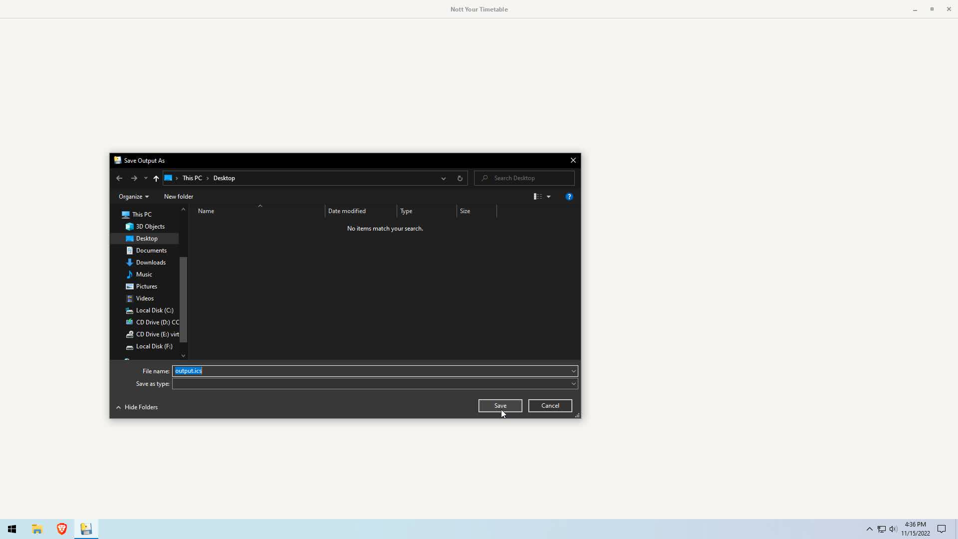Click the navigate up directory arrow

[x=156, y=178]
